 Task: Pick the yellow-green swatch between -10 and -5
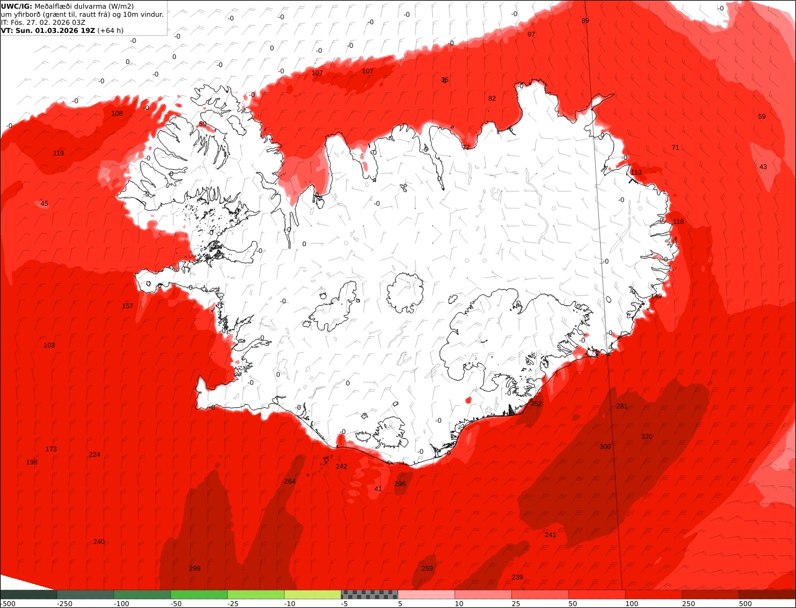(x=313, y=594)
